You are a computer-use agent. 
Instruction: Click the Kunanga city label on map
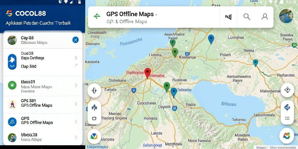tap(188, 57)
